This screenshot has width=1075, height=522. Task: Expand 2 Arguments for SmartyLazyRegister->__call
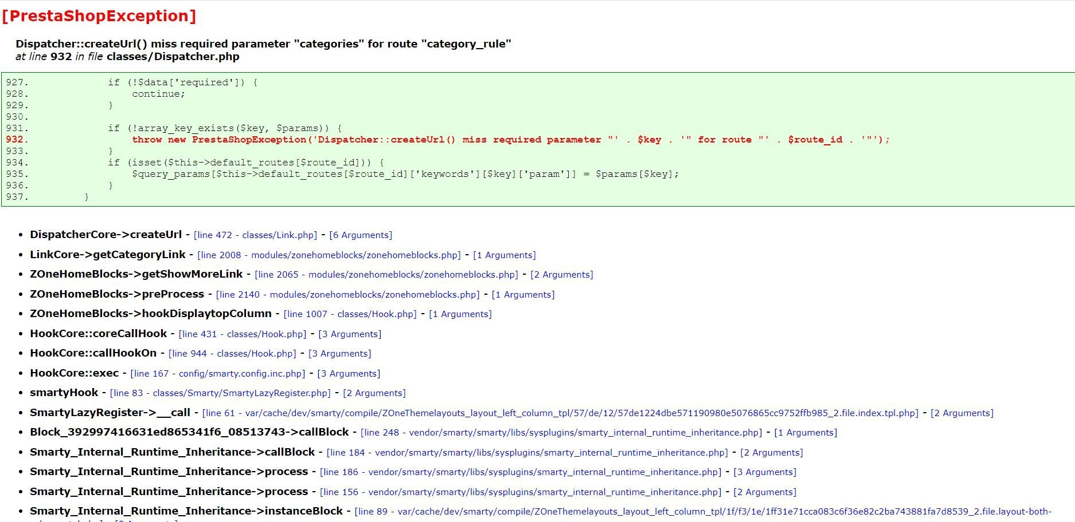click(x=962, y=413)
